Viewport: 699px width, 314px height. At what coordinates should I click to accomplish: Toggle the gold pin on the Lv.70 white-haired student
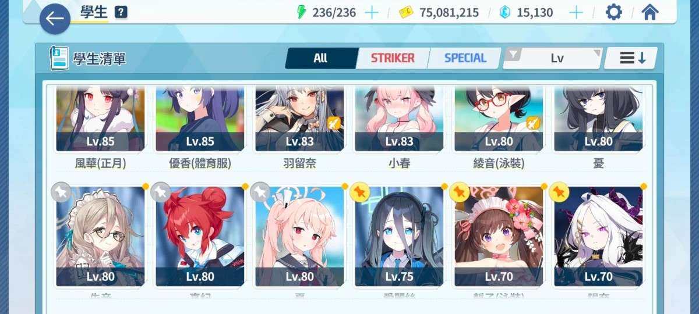(x=559, y=191)
